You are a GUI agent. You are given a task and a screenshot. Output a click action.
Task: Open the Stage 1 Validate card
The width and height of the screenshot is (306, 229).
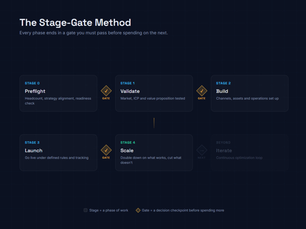pos(154,93)
